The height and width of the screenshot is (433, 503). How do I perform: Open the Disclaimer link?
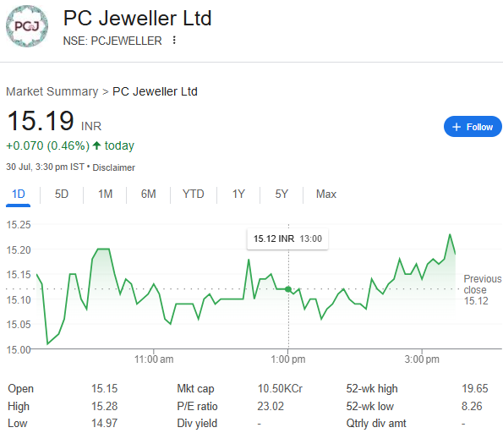click(x=114, y=167)
